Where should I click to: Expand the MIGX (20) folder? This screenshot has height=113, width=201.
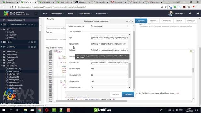2,63
